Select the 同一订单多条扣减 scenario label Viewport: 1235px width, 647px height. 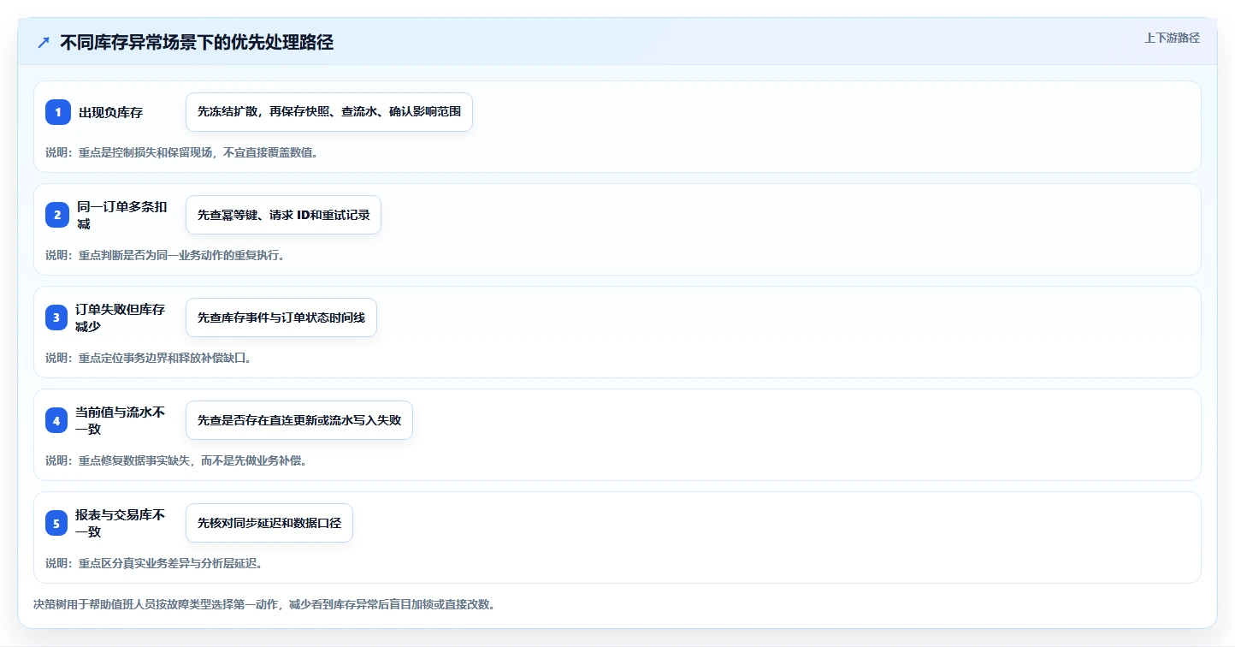click(121, 215)
